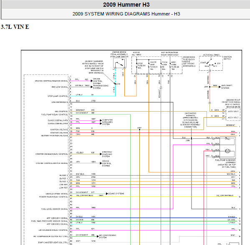
Task: Click 'YEL (OR WHT/BLK)' label at right edge
Action: coord(225,196)
